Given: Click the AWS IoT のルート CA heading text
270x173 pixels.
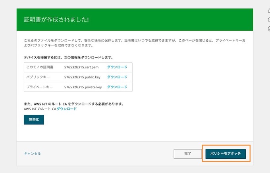Looking at the screenshot, I should click(x=74, y=104).
